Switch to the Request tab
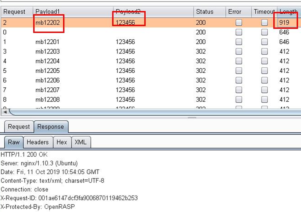 [19, 127]
